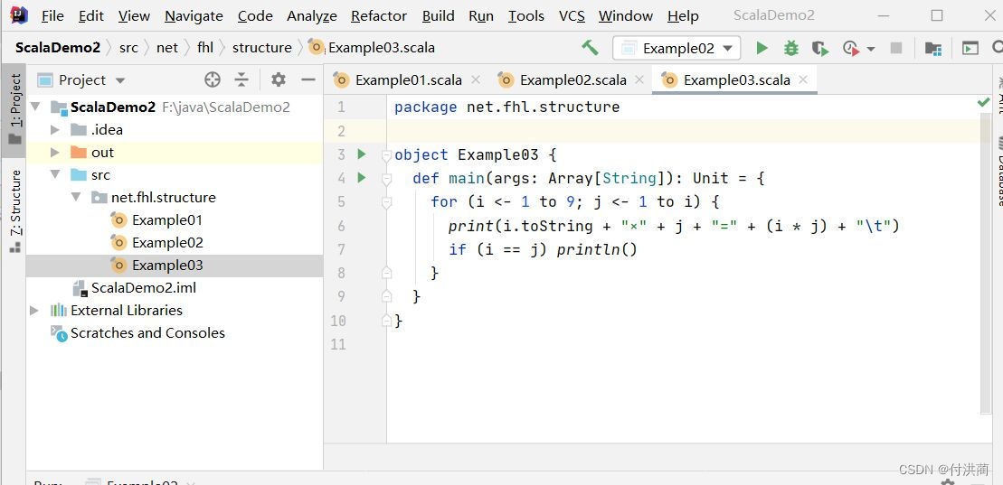Toggle the Z: Structure tool window
1003x485 pixels.
[14, 210]
